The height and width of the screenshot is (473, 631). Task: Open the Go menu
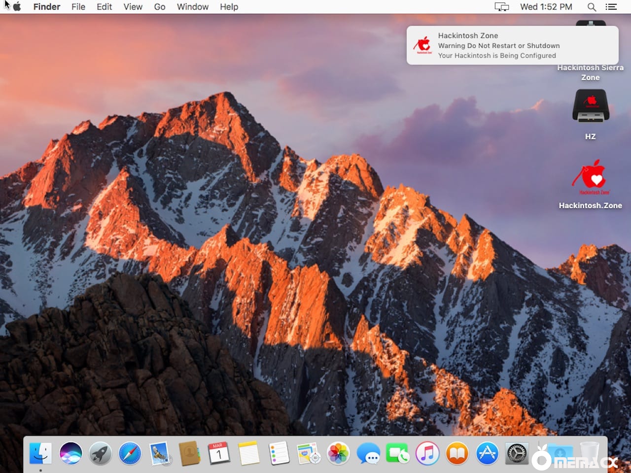click(x=159, y=7)
